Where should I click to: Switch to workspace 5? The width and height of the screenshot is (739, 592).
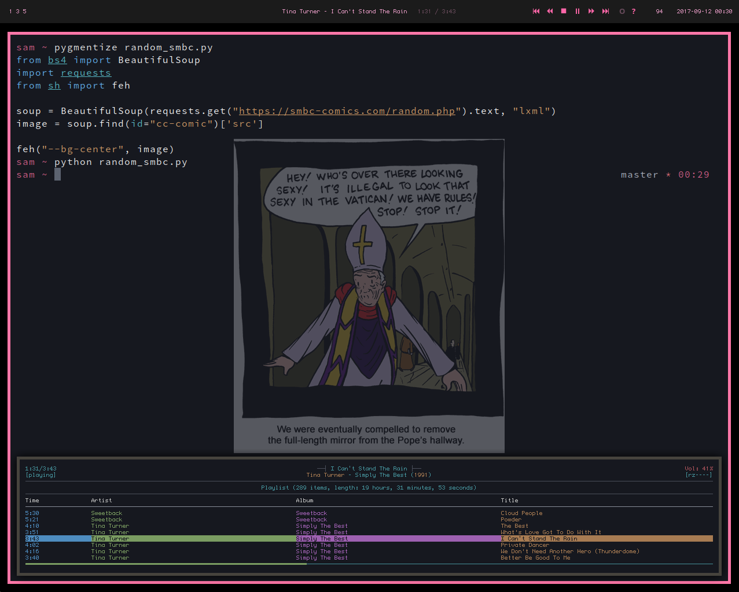(x=24, y=11)
